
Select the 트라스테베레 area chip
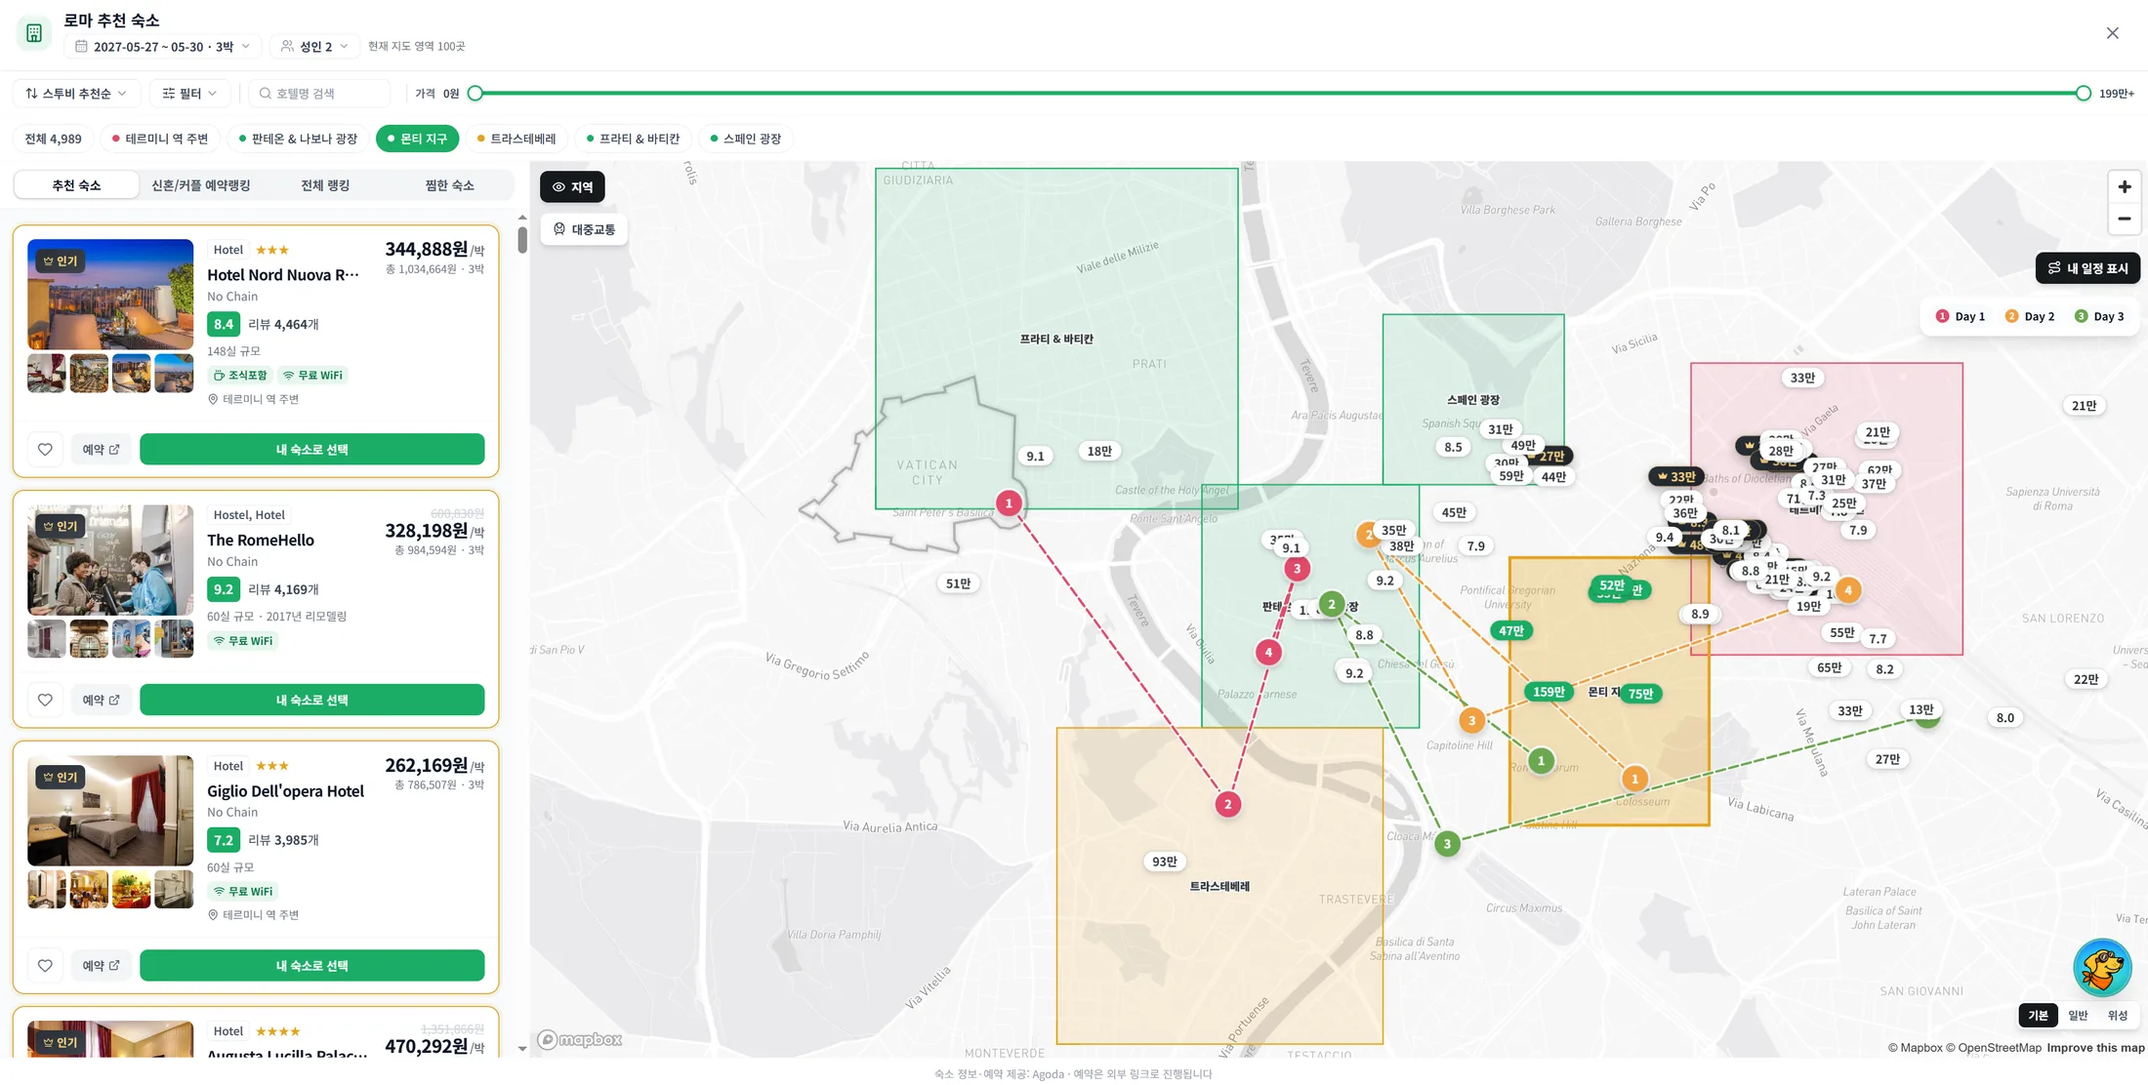[516, 139]
